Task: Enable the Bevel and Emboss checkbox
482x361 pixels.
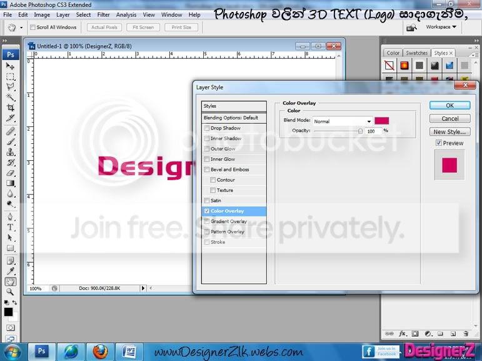Action: [207, 170]
